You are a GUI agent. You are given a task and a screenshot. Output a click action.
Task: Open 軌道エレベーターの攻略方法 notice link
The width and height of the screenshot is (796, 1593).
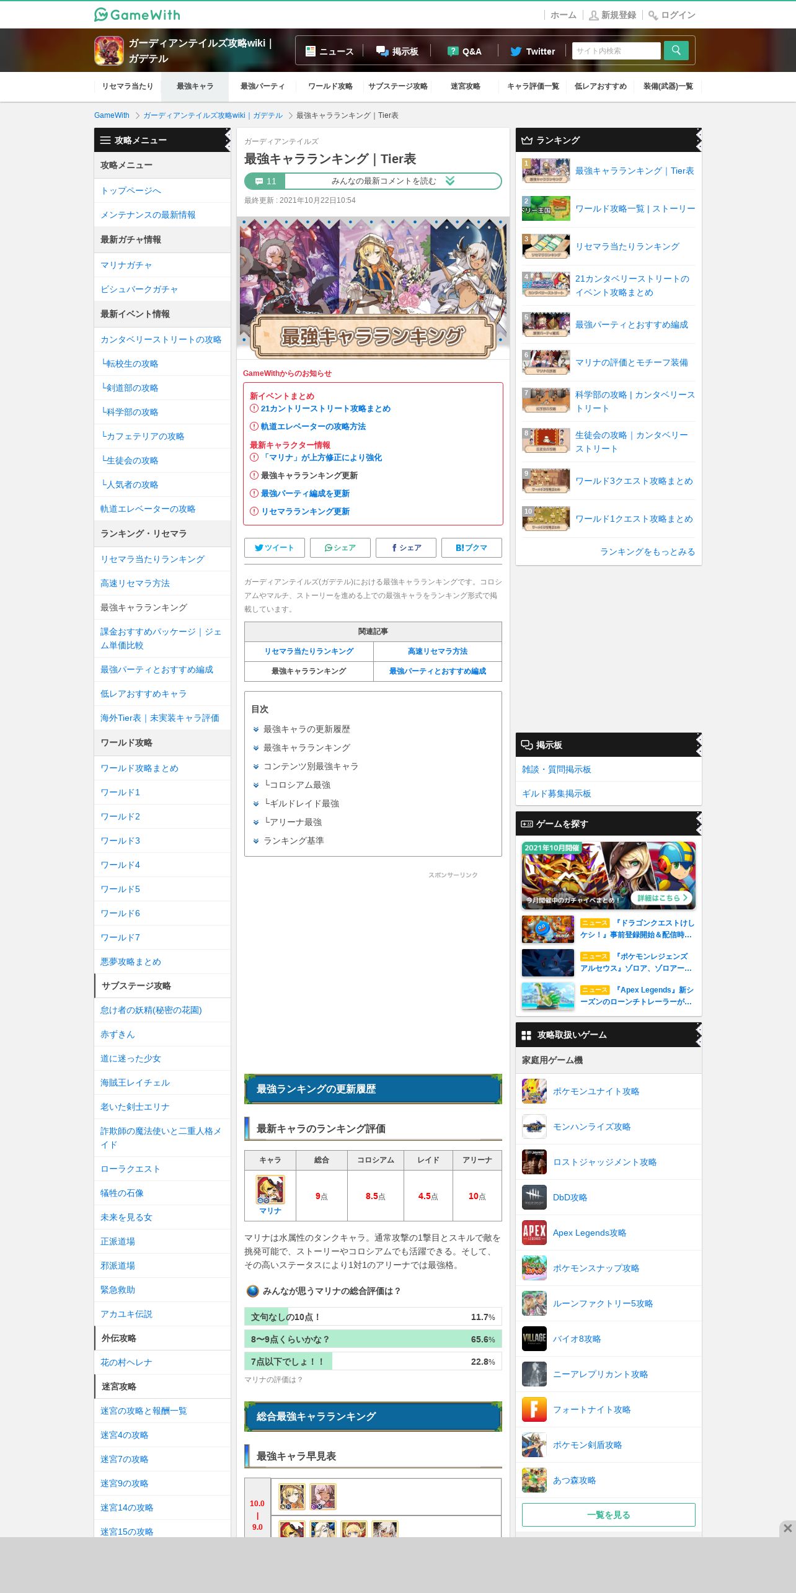coord(313,426)
